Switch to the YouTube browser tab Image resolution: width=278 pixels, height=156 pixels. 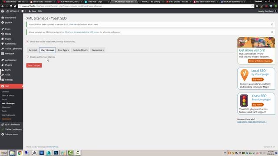[178, 2]
